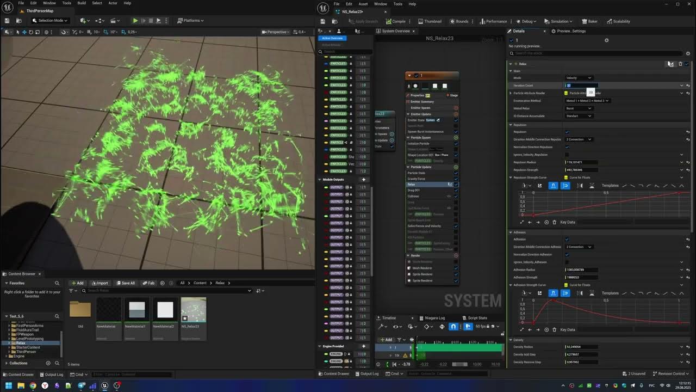Click Revision Control in status bar
The image size is (696, 392).
(671, 374)
